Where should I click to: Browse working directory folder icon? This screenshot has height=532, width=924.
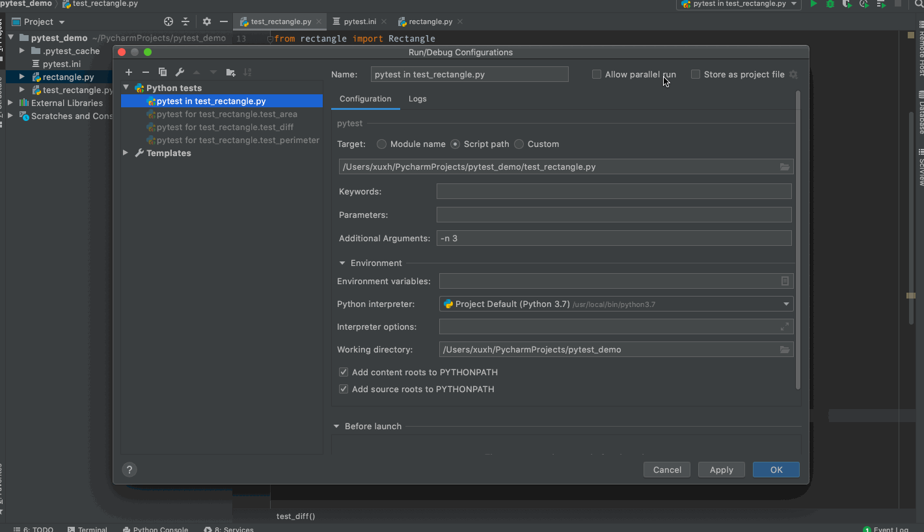[x=785, y=350]
